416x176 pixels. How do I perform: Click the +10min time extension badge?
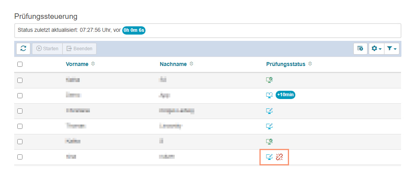point(285,95)
